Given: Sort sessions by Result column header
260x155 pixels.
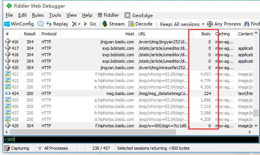Looking at the screenshot, I should coord(30,34).
